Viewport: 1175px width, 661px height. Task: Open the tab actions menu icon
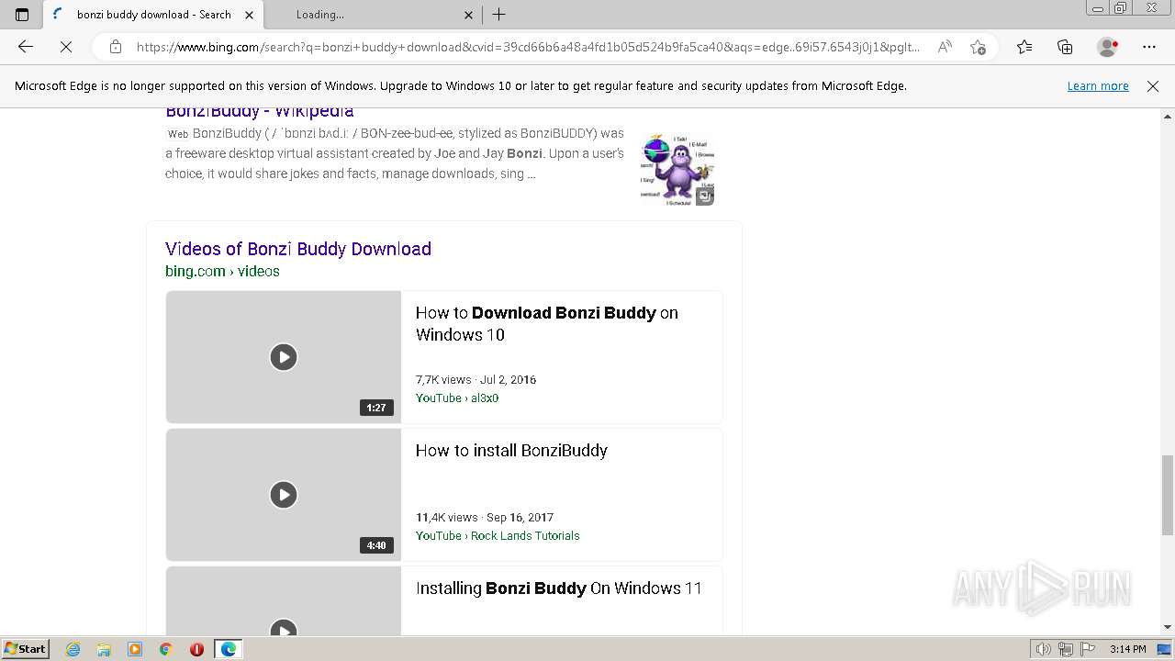click(22, 15)
